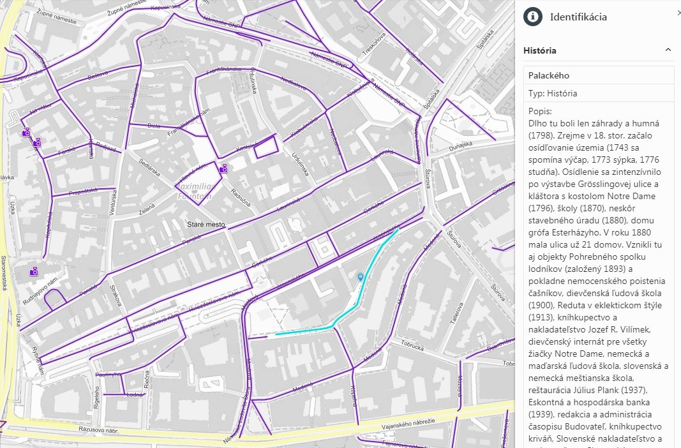Collapse the História section chevron
The image size is (681, 448).
tap(668, 50)
